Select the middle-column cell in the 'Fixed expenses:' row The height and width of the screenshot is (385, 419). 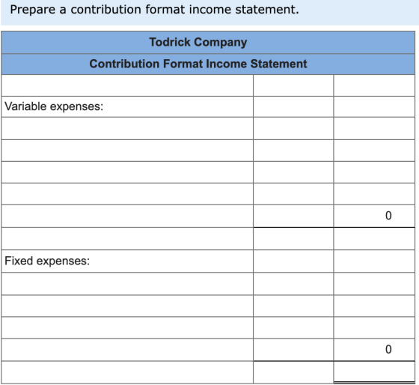[293, 261]
